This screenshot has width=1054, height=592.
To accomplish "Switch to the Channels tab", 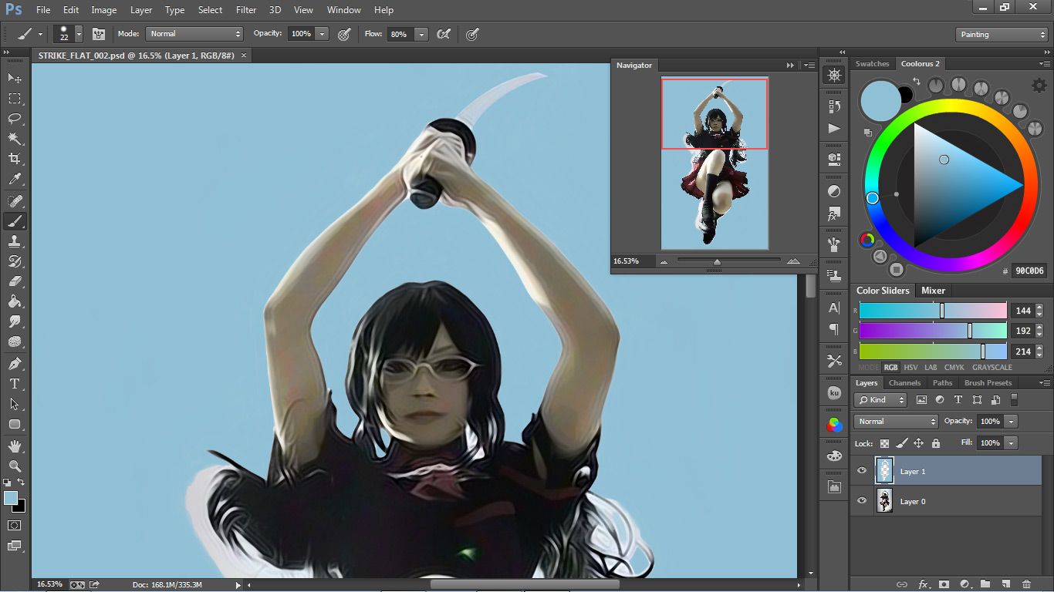I will pyautogui.click(x=904, y=382).
